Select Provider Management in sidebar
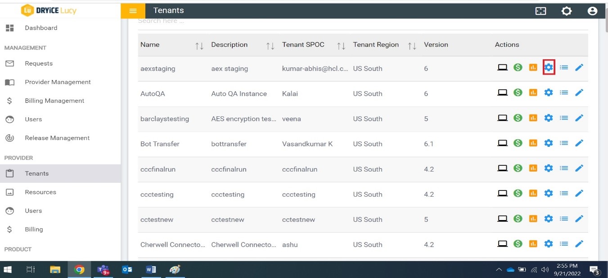 [58, 82]
